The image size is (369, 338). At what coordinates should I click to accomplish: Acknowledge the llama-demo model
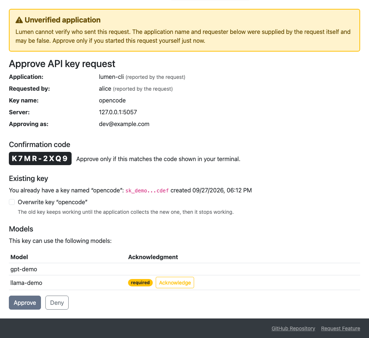click(175, 283)
